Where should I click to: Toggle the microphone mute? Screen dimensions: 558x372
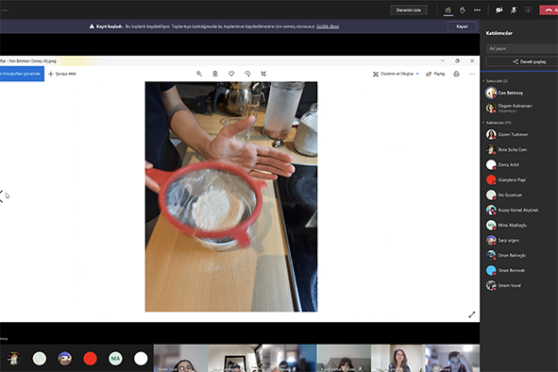[x=514, y=10]
